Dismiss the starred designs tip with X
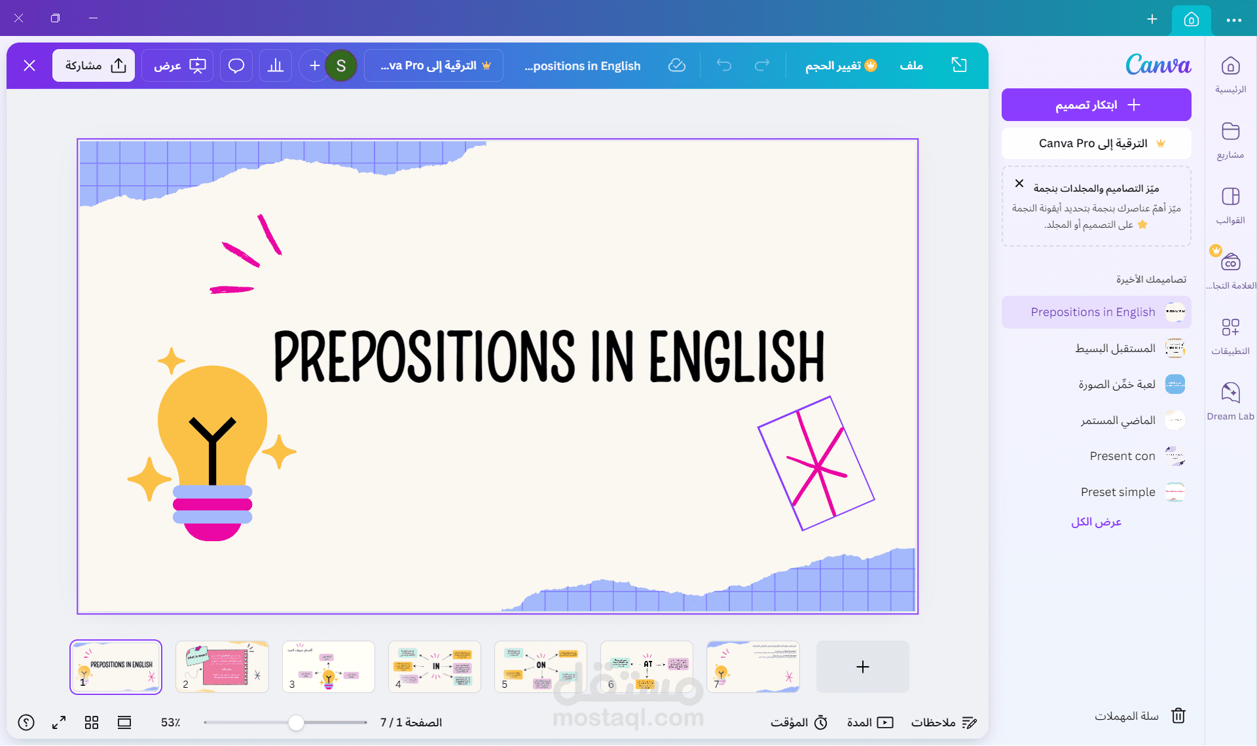Screen dimensions: 1257x746 [1019, 183]
